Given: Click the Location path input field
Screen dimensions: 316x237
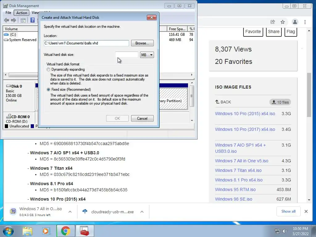Looking at the screenshot, I should 86,43.
